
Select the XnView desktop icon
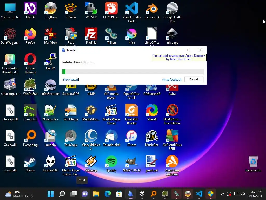point(71,10)
